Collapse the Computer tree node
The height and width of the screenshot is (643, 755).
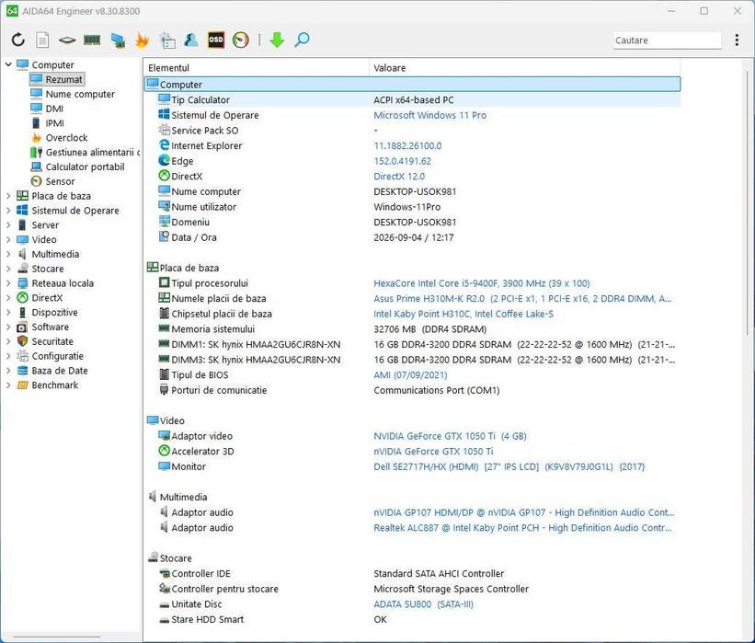click(x=8, y=64)
